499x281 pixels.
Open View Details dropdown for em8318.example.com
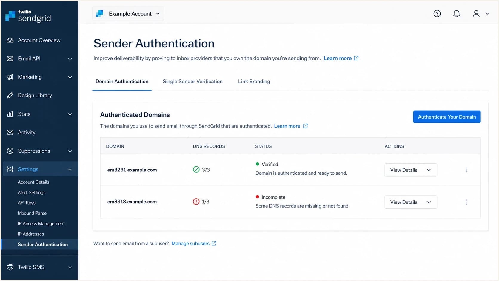(x=411, y=202)
